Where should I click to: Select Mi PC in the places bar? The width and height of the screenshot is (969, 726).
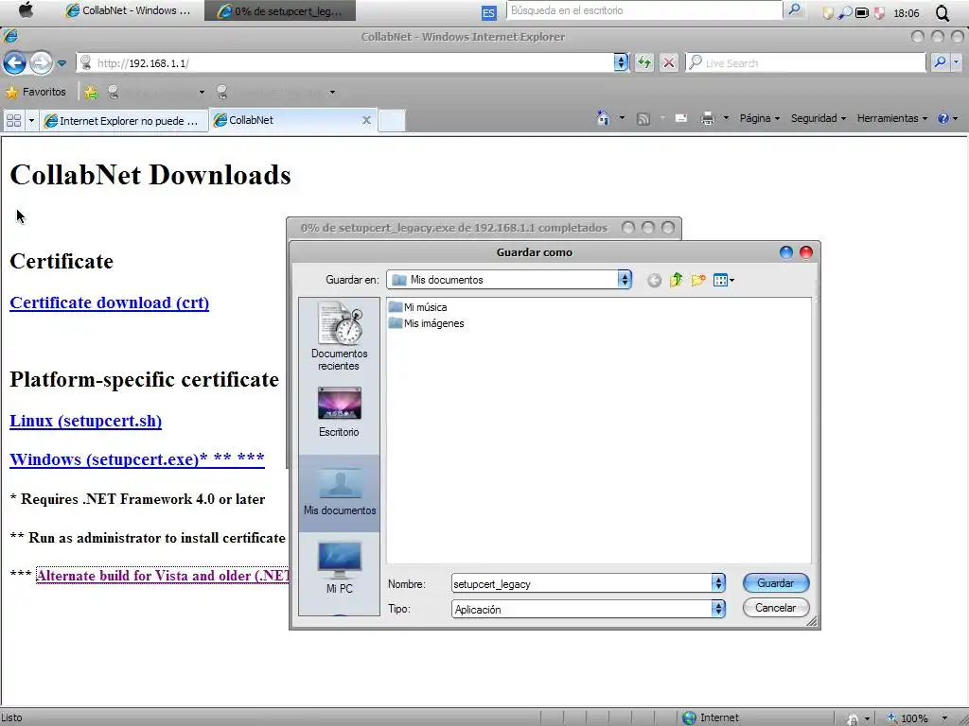tap(340, 568)
